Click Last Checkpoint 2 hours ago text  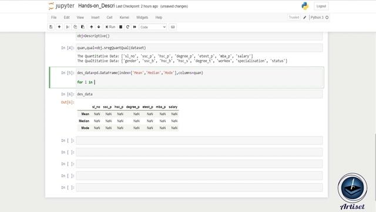tap(137, 6)
